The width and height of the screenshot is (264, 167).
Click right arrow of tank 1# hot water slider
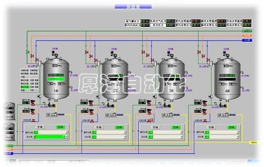66,137
